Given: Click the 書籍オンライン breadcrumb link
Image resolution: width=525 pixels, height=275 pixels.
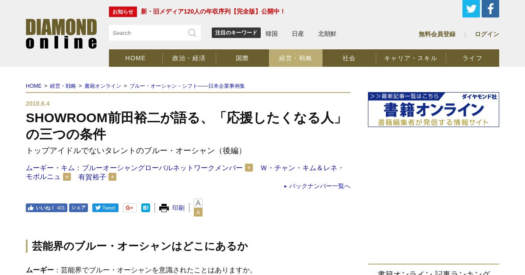Looking at the screenshot, I should click(103, 86).
